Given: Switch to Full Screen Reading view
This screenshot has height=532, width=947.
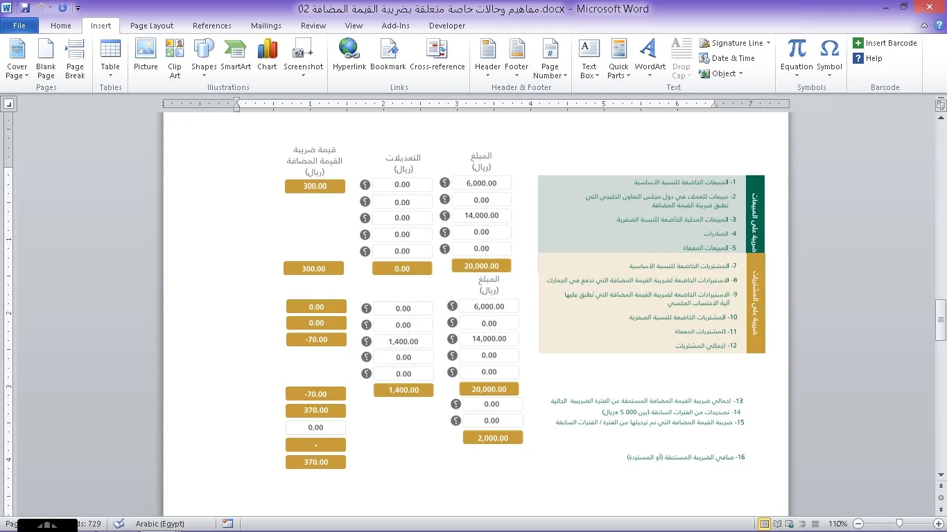Looking at the screenshot, I should [x=777, y=524].
